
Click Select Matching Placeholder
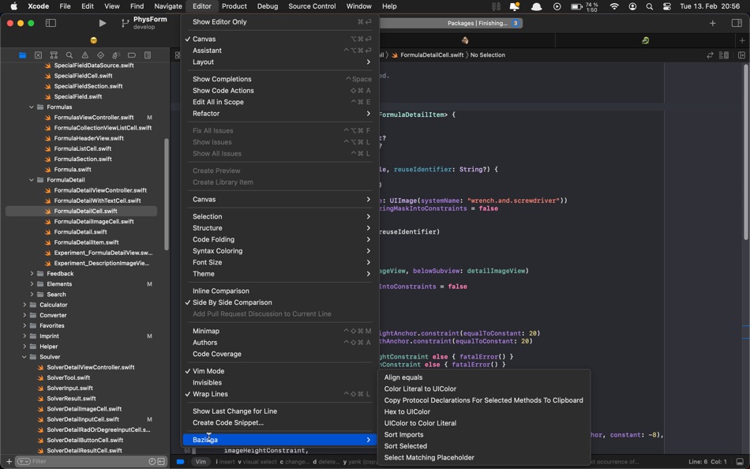[484, 457]
